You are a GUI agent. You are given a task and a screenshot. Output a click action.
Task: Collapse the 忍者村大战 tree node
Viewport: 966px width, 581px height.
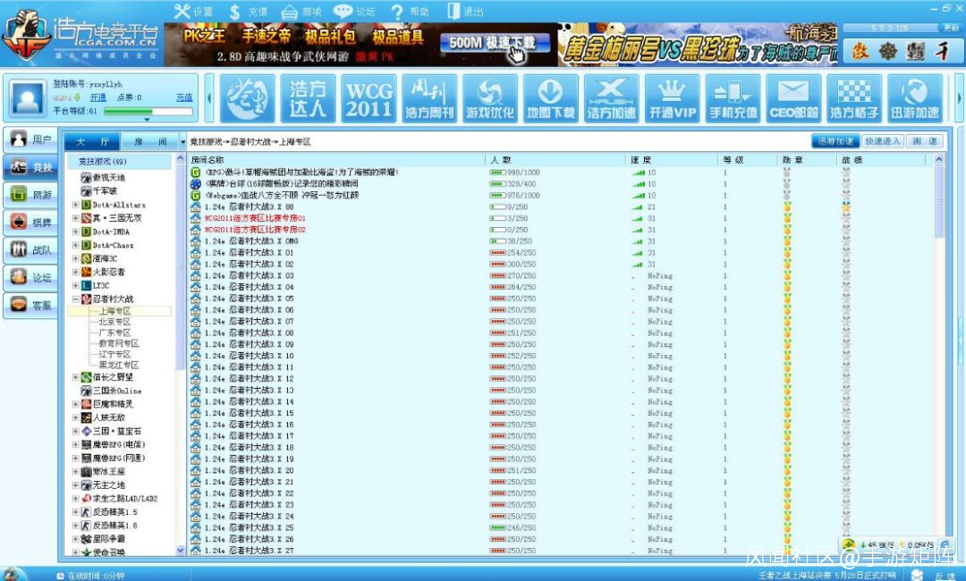[75, 299]
